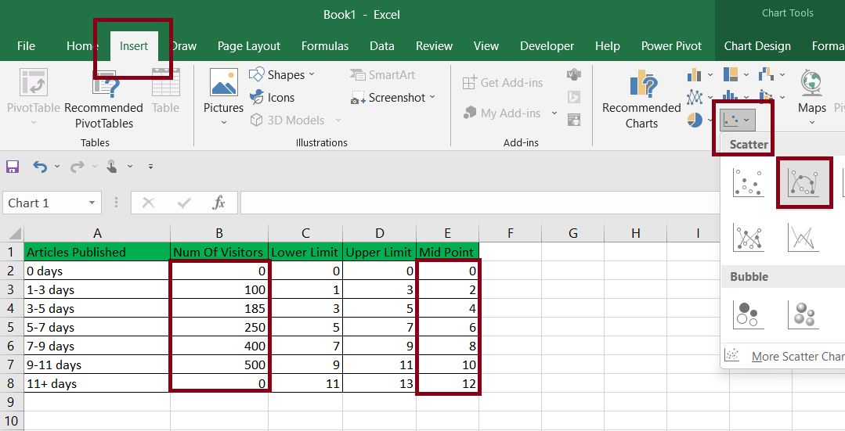Switch to the Page Layout tab
This screenshot has width=845, height=431.
point(249,46)
